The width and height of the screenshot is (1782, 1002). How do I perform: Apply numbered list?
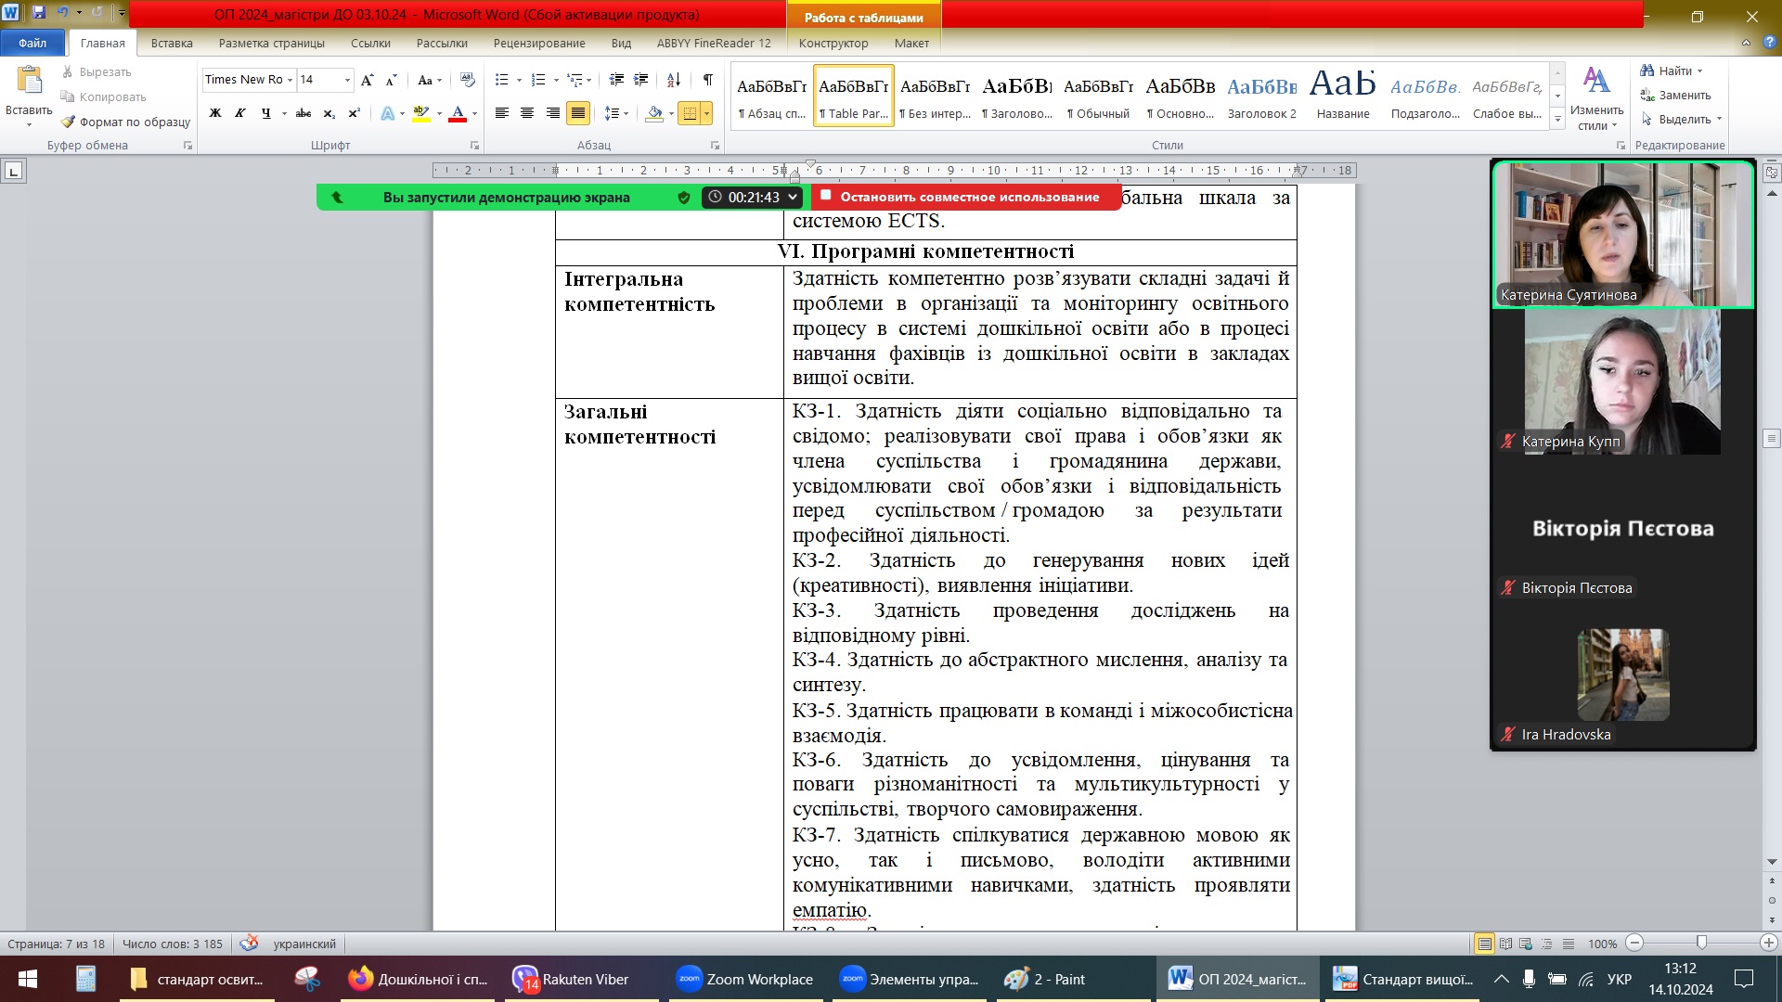tap(538, 80)
